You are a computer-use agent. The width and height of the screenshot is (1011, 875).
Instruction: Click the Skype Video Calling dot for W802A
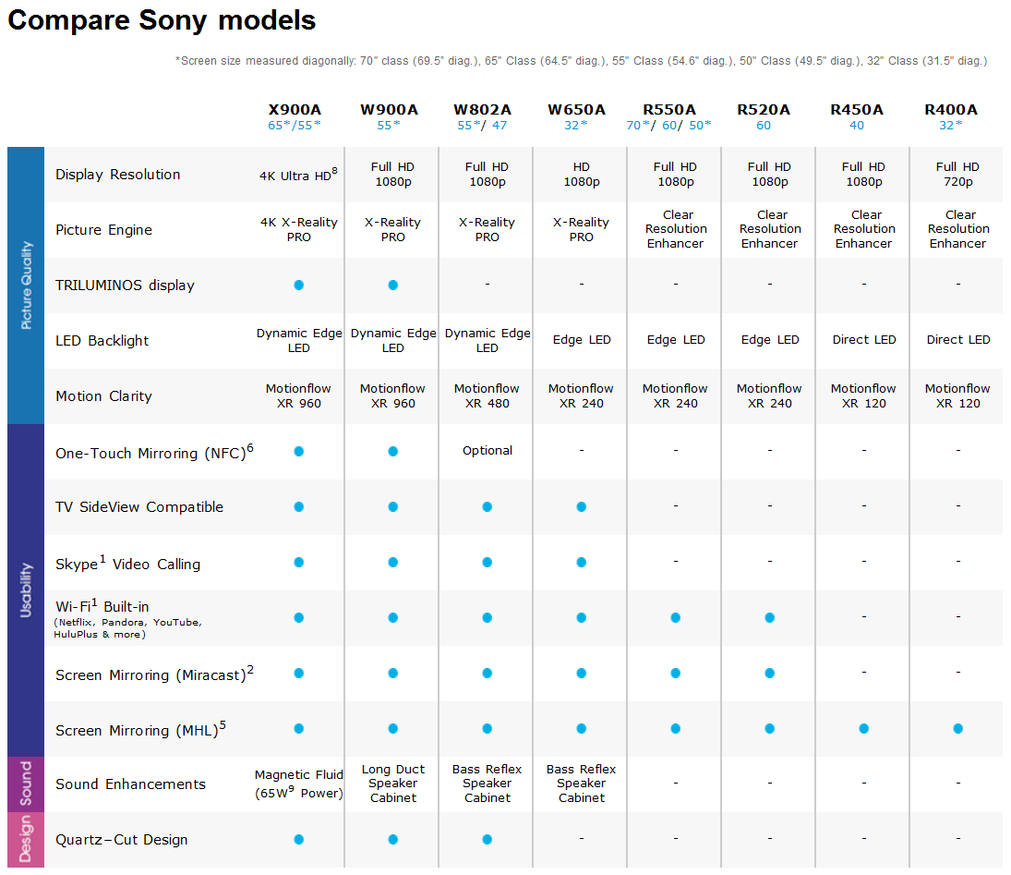[487, 562]
